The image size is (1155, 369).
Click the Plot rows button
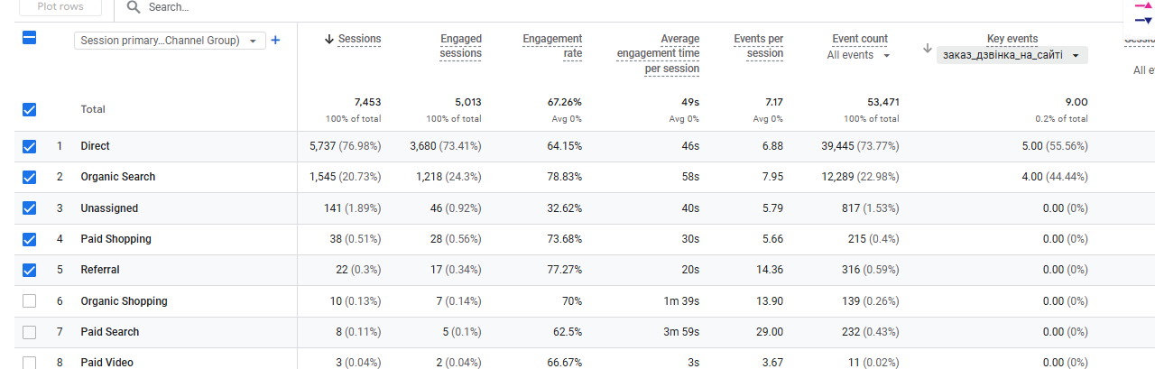coord(60,7)
